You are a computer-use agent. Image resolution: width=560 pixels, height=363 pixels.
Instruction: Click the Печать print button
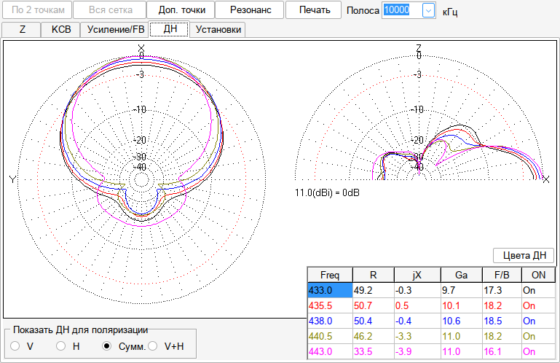[314, 10]
